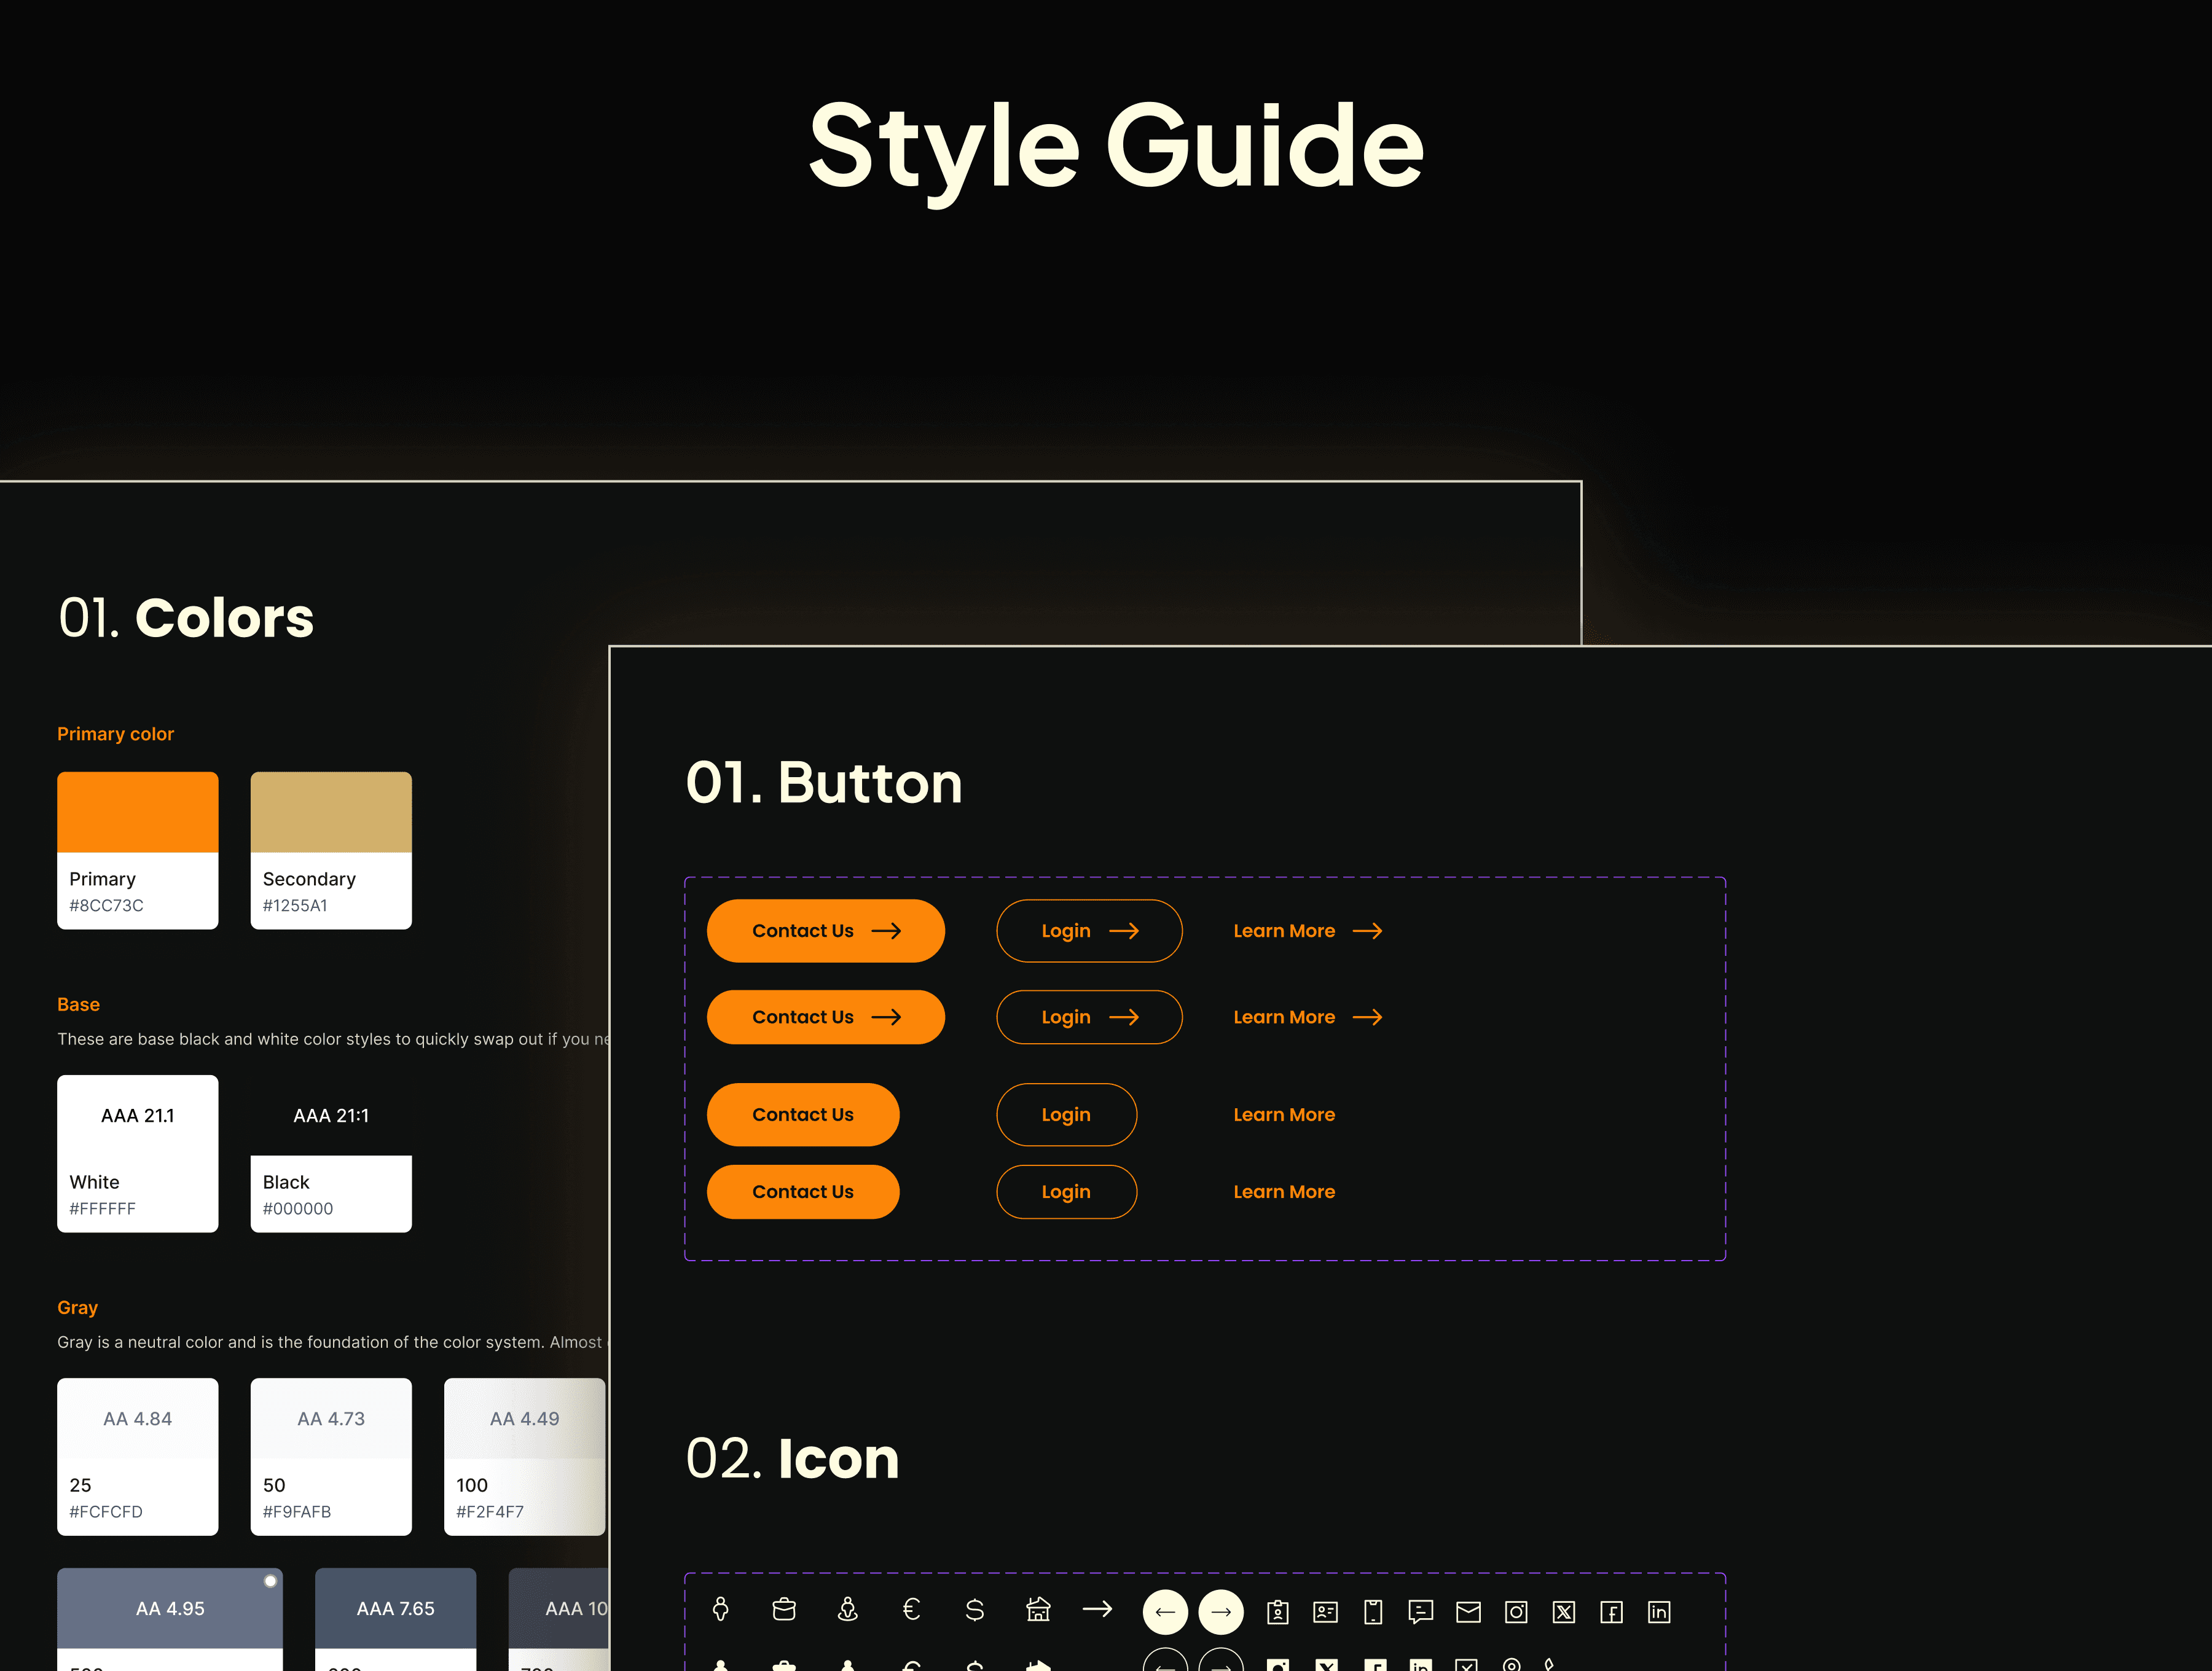Select the tan Secondary color swatch

pos(331,813)
